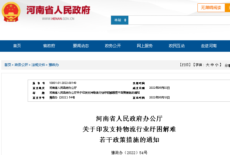Set font size to 小
The image size is (230, 155).
point(216,65)
